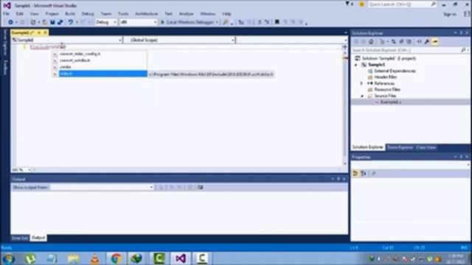Open the Architecture menu
This screenshot has height=265, width=472.
tap(146, 14)
